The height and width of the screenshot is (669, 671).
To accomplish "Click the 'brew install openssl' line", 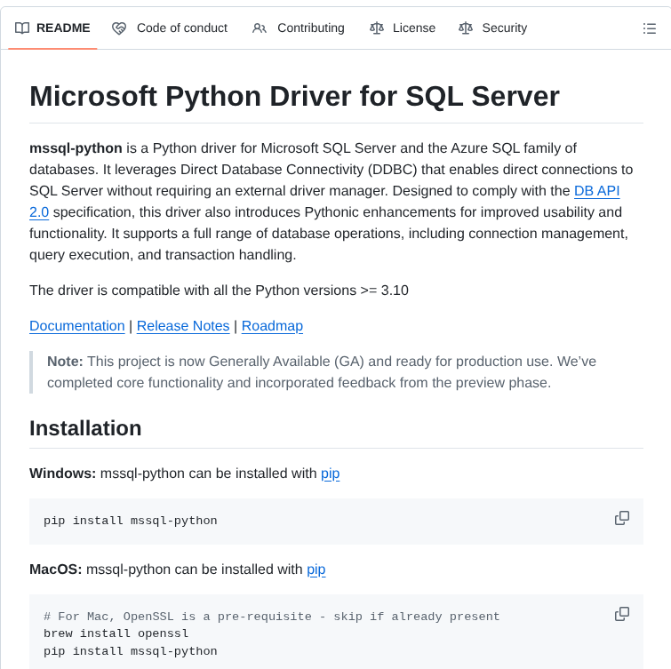I will (116, 633).
